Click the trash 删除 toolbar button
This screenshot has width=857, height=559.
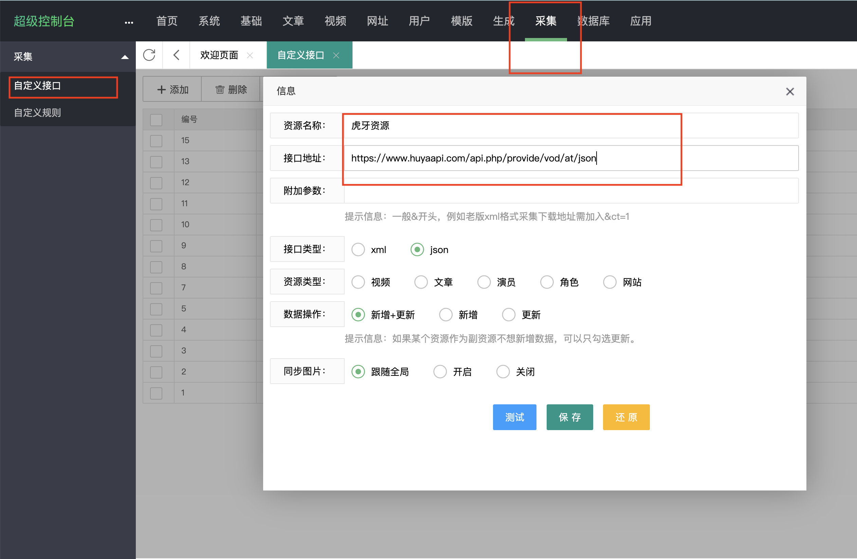(x=231, y=90)
